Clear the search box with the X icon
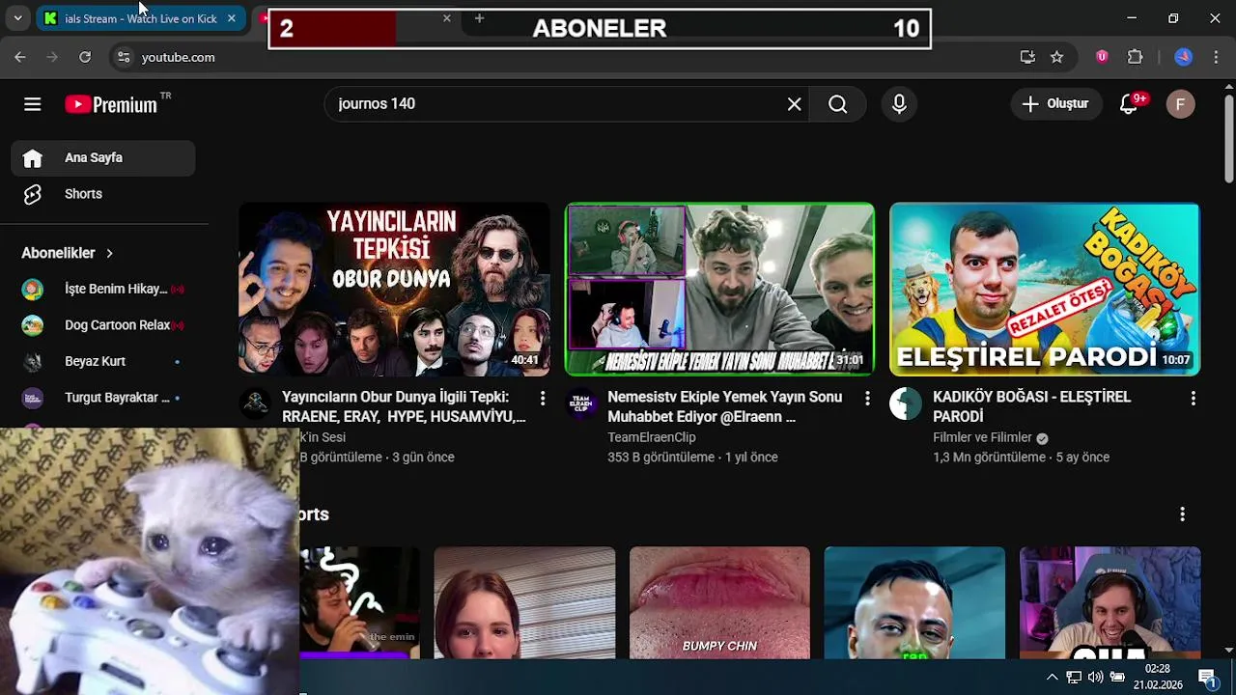The width and height of the screenshot is (1236, 695). click(794, 104)
